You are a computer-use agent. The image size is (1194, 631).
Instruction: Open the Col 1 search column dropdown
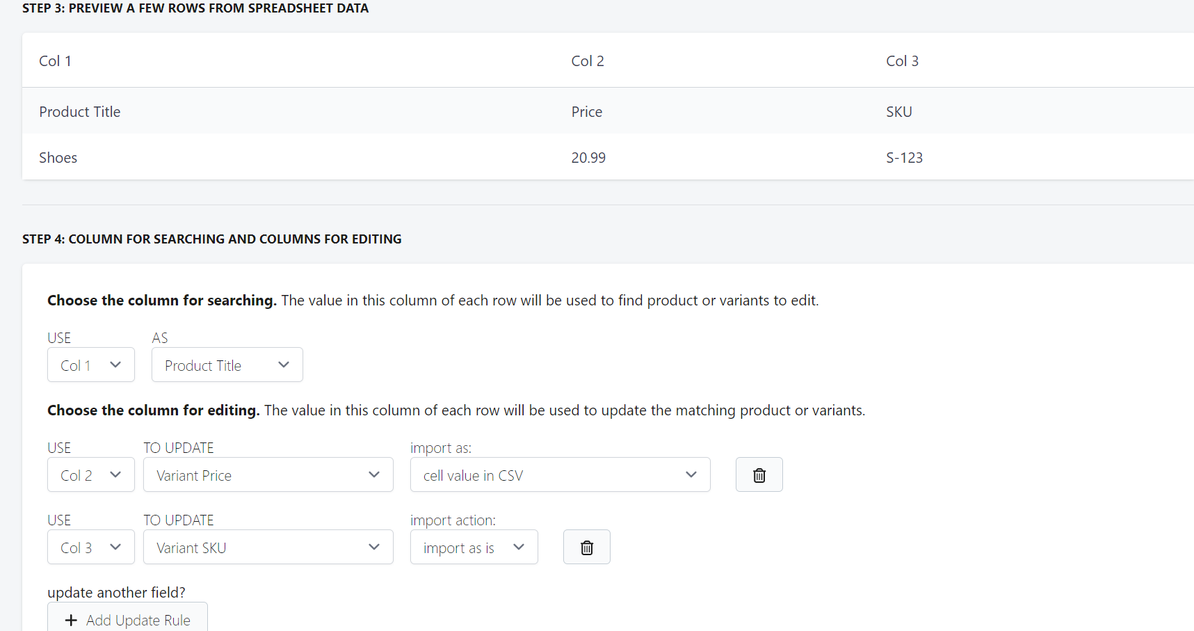90,365
